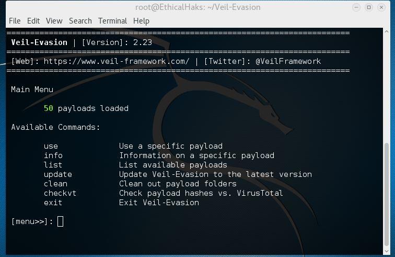Image resolution: width=395 pixels, height=257 pixels.
Task: Maximize the terminal window
Action: [x=369, y=7]
